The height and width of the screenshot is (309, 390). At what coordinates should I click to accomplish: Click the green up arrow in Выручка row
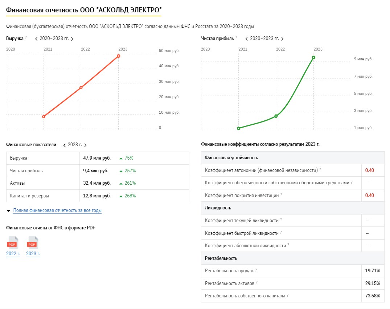(x=121, y=158)
